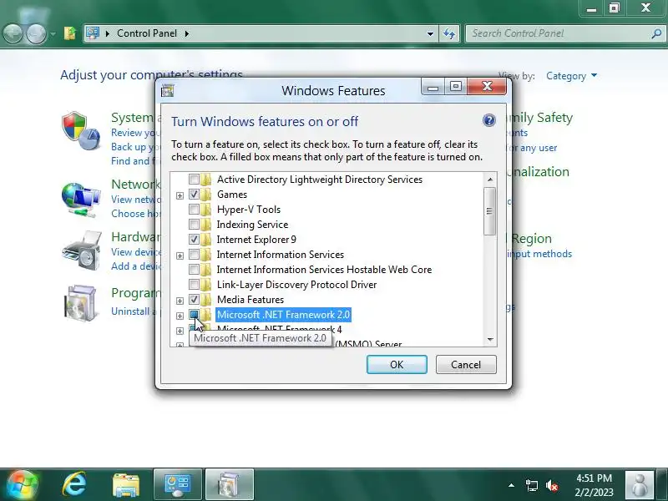
Task: Expand the Media Features node
Action: [x=180, y=301]
